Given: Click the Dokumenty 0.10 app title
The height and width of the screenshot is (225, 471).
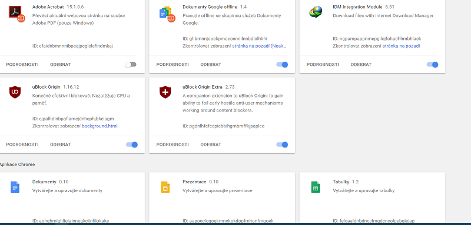Looking at the screenshot, I should pos(50,182).
